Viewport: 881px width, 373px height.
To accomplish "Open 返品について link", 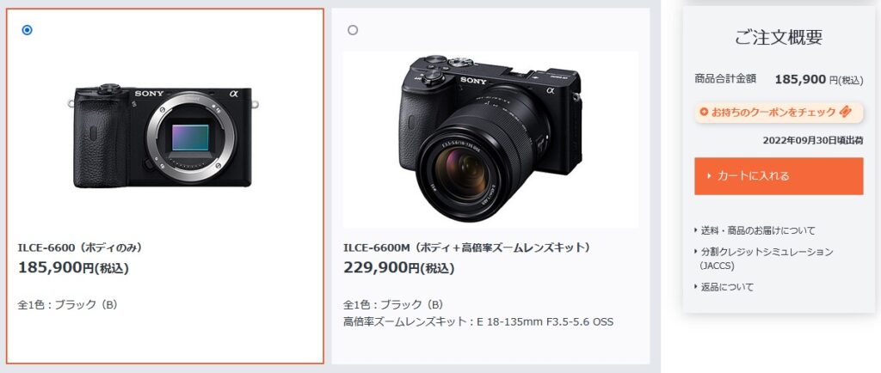I will tap(724, 287).
